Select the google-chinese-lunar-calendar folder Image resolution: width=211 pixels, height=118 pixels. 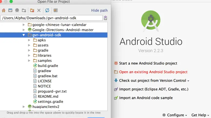[x=59, y=25]
